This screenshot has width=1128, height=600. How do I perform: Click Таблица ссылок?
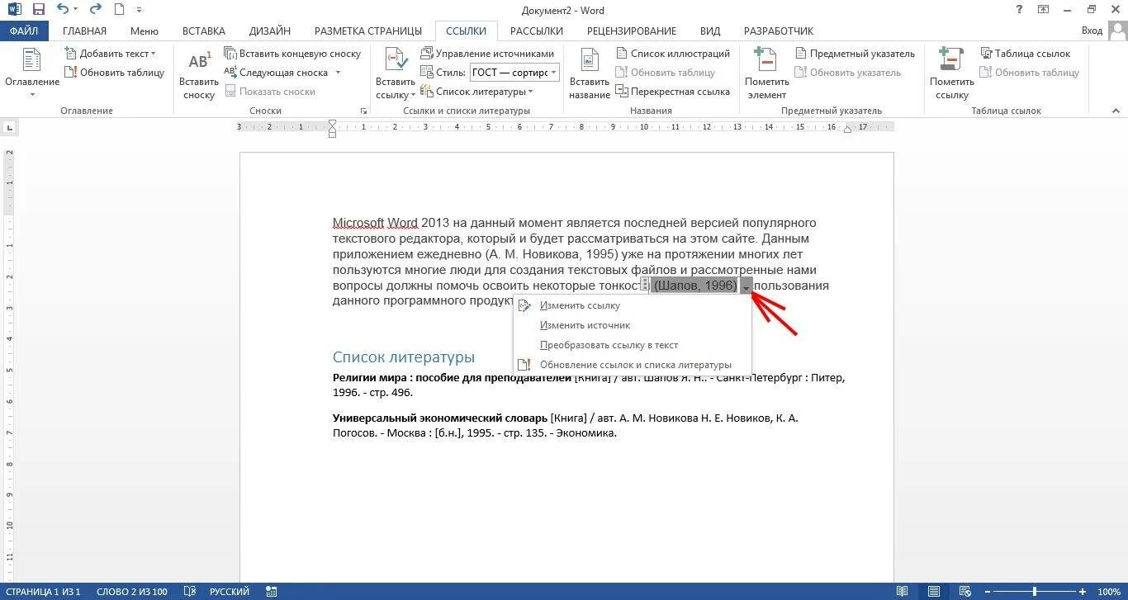pos(1025,54)
